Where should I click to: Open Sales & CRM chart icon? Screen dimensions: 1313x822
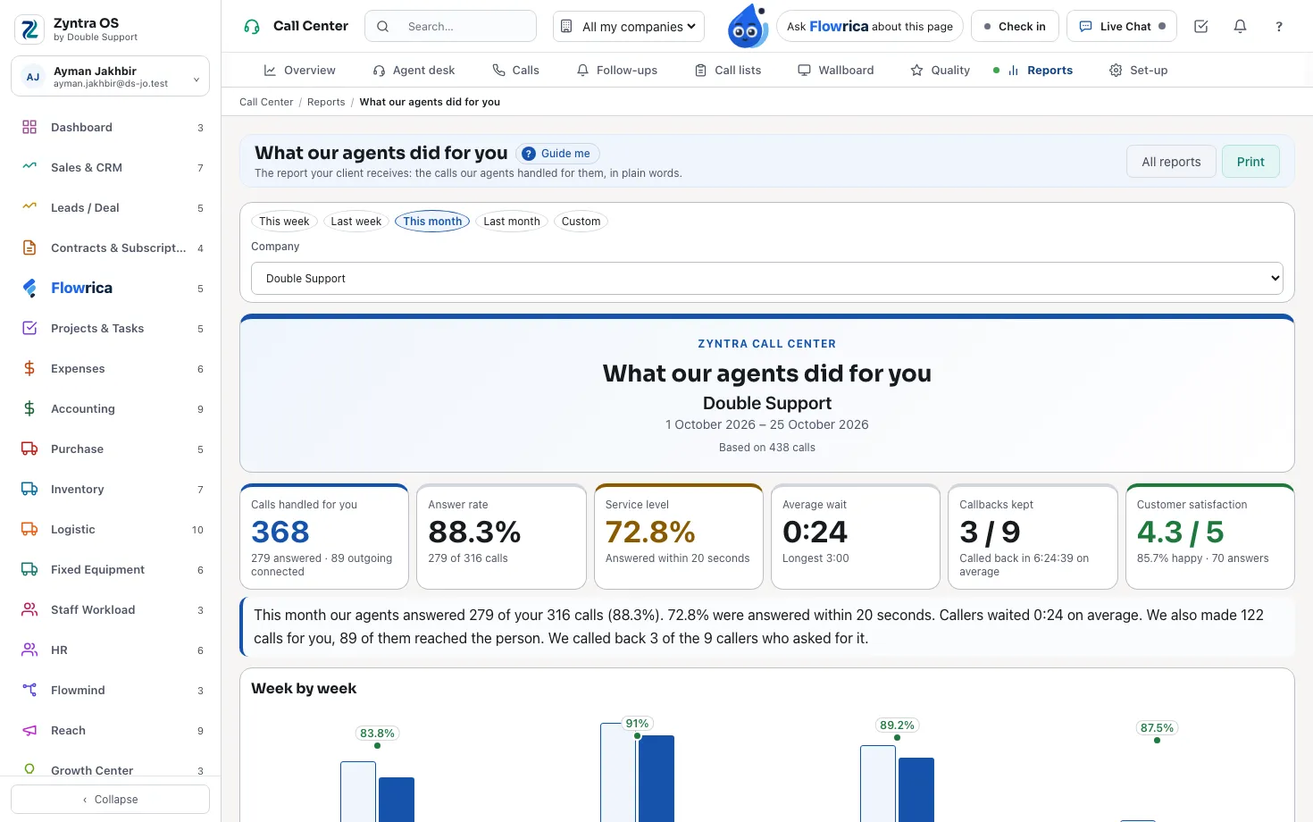coord(29,167)
